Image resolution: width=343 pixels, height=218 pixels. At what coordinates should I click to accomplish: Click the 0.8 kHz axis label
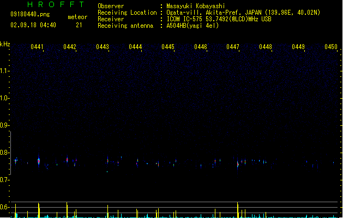(x=4, y=153)
